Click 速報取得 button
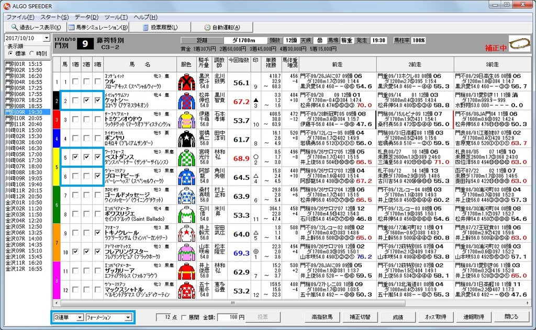This screenshot has height=330, width=536. [473, 317]
